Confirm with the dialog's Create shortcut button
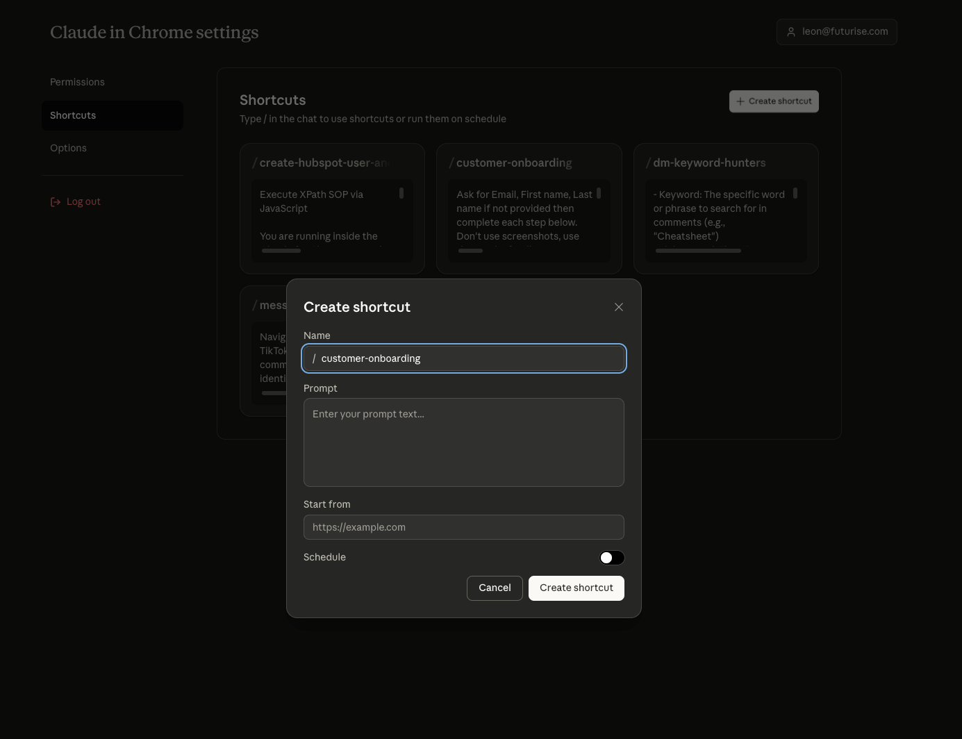This screenshot has width=962, height=739. coord(577,588)
